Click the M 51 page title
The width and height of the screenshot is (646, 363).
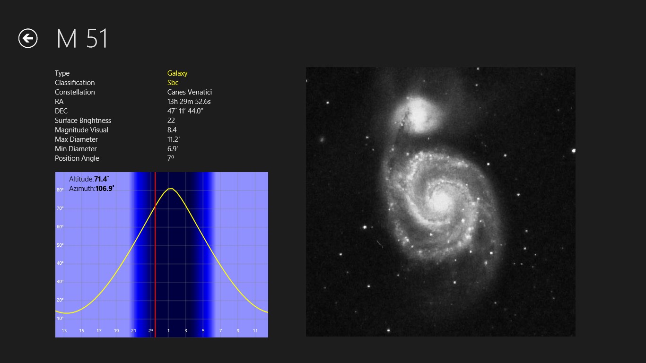point(82,39)
